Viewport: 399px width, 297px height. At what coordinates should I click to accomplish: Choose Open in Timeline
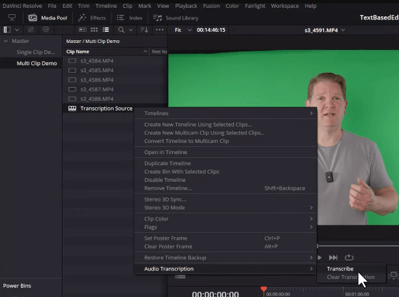[226, 152]
